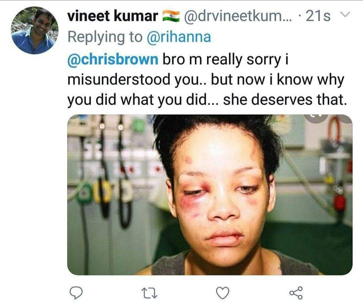Click the reply speech bubble icon
The width and height of the screenshot is (363, 305).
point(76,293)
